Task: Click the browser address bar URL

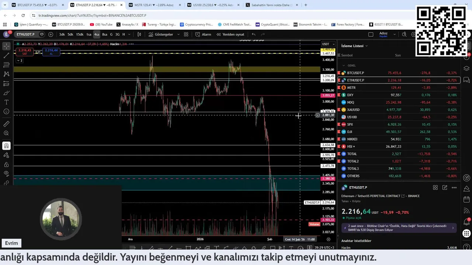Action: 92,15
